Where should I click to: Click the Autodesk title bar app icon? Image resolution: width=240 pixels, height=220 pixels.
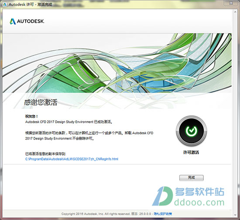[x=5, y=4]
